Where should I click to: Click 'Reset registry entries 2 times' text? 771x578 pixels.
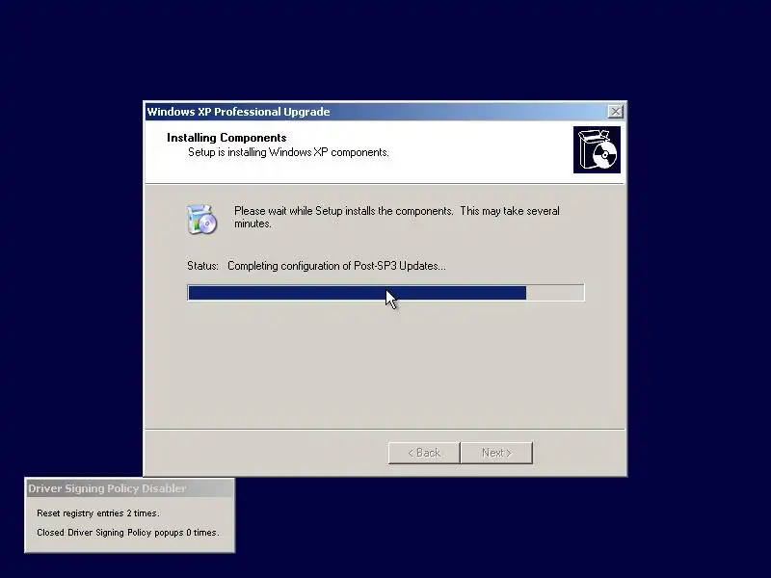(x=98, y=513)
